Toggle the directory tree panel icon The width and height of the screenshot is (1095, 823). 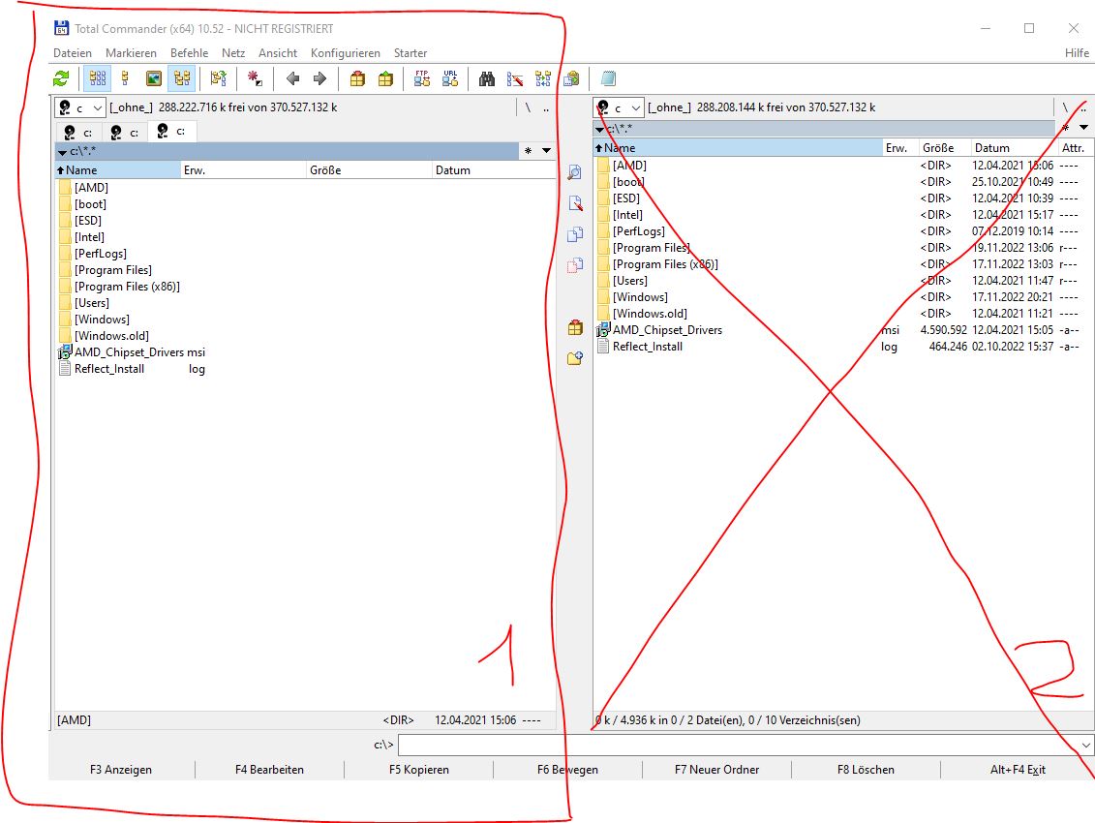tap(182, 79)
